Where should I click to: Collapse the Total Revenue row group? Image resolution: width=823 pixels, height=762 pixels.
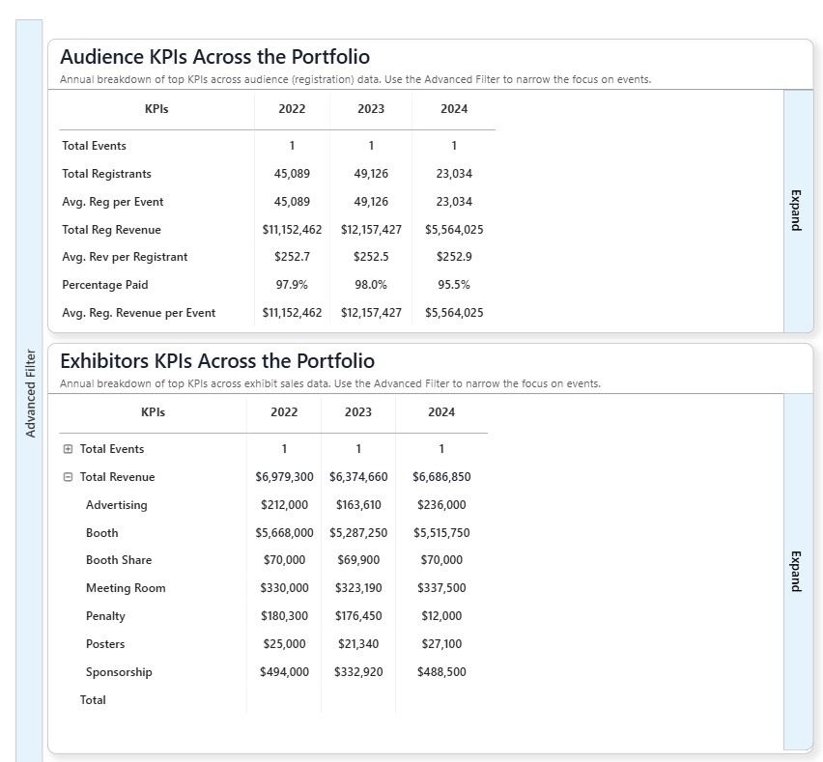pyautogui.click(x=68, y=477)
